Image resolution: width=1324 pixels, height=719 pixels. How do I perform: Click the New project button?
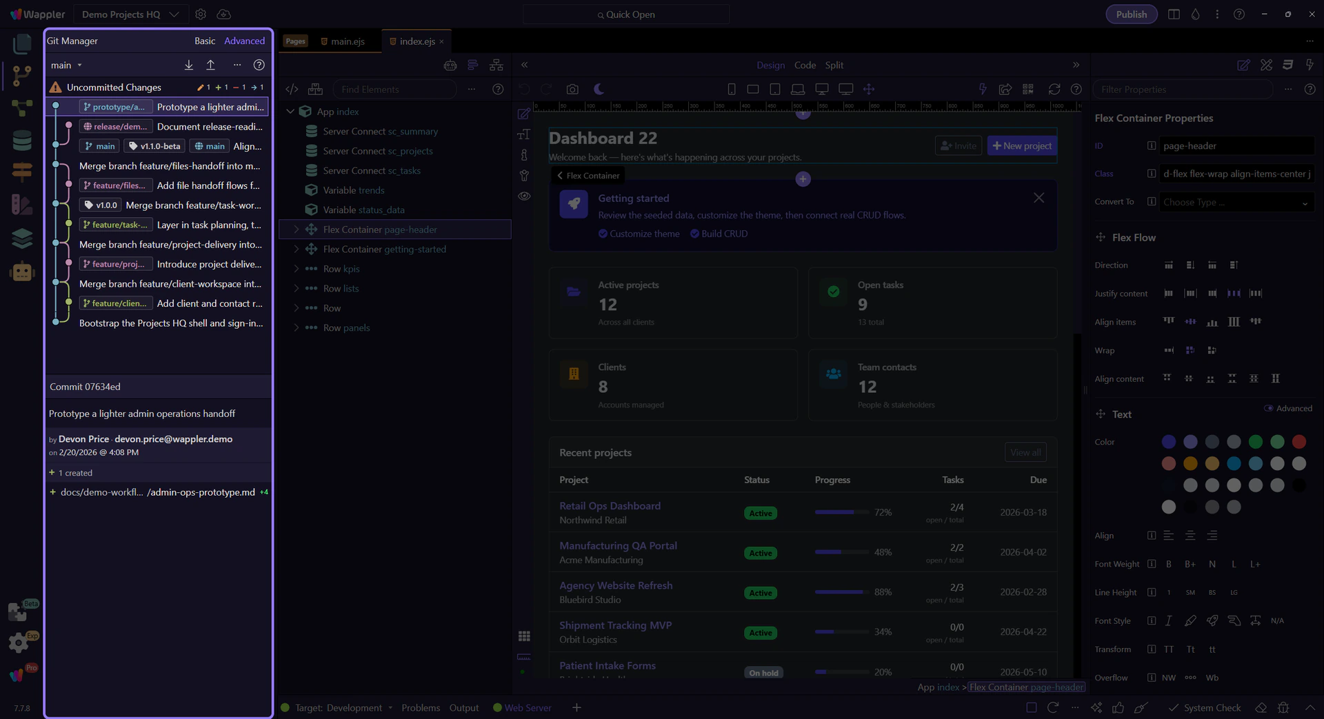pyautogui.click(x=1022, y=145)
